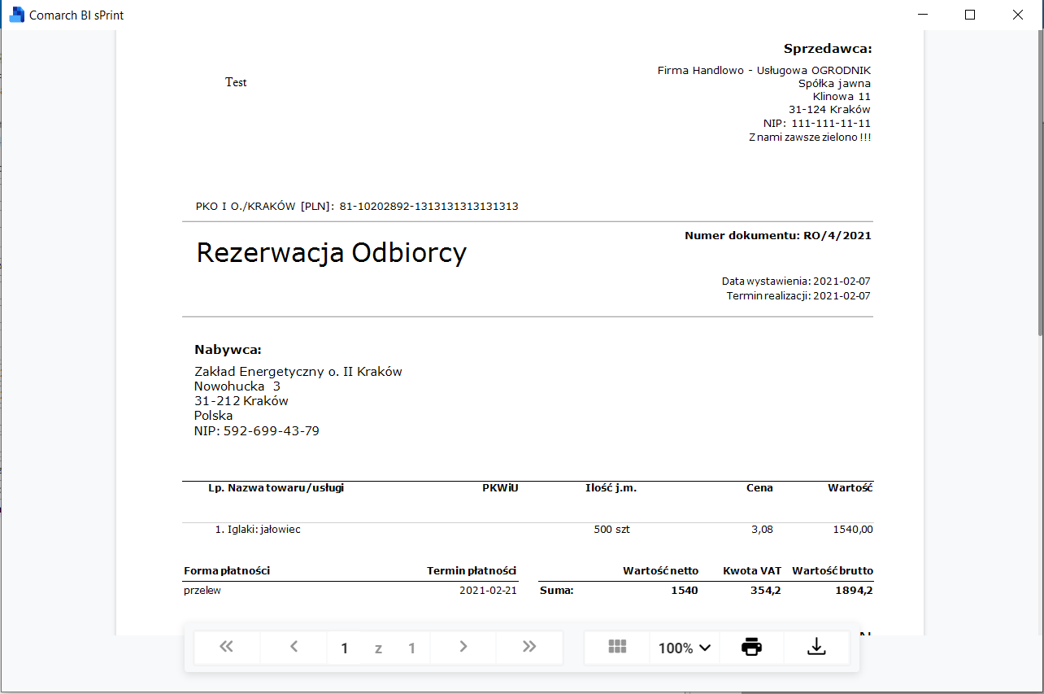
Task: Click Termin realizacji: 2021-02-07
Action: [798, 296]
